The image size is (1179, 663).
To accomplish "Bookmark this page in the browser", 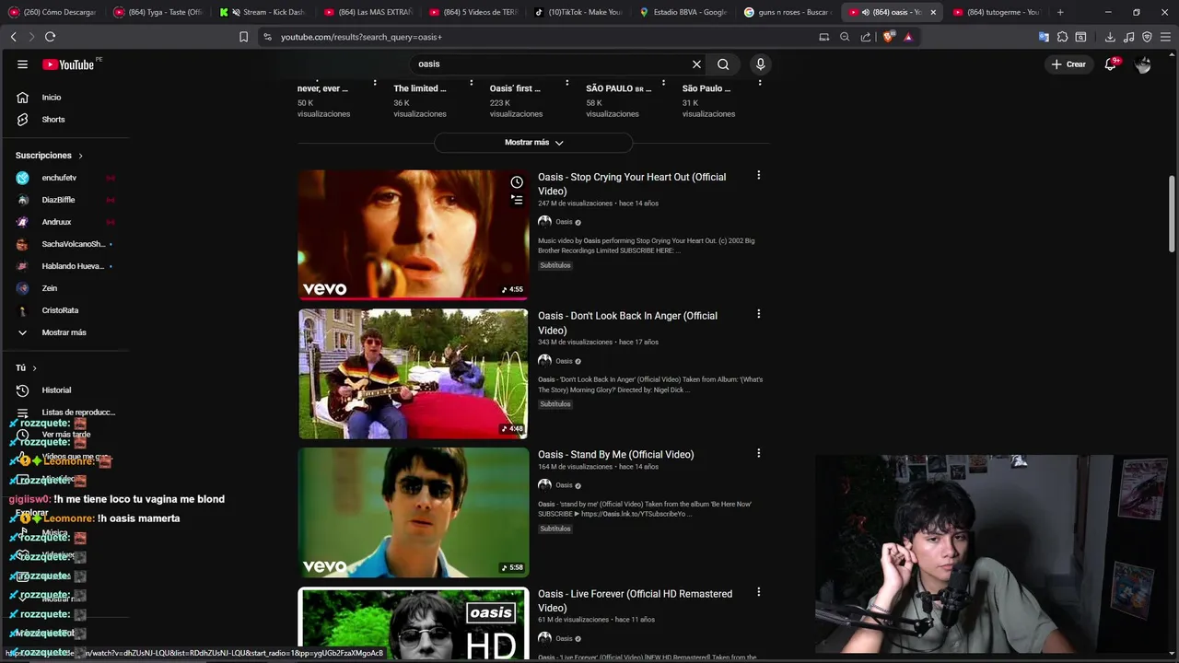I will click(x=243, y=37).
